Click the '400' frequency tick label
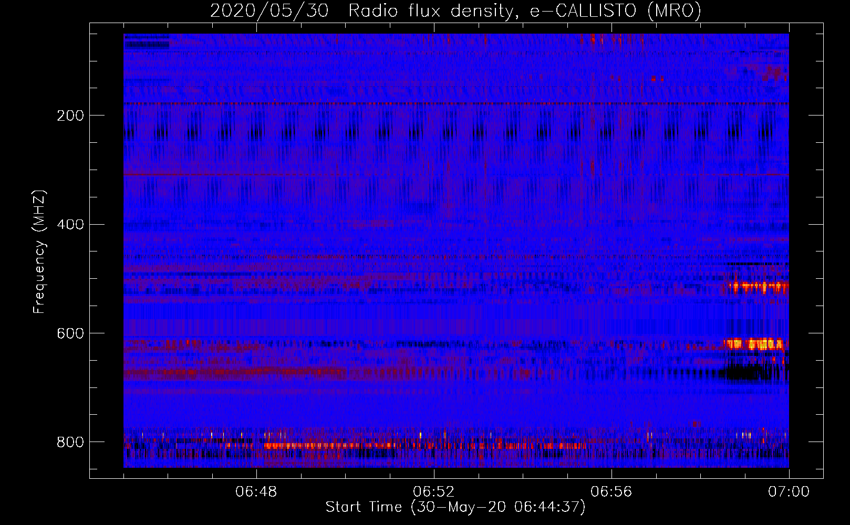 tap(70, 225)
